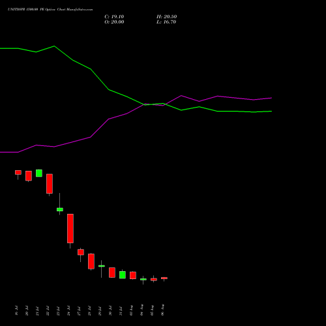Viewport: 326px width, 326px height.
Task: Click the green candle above 21 Jul
Action: pos(39,173)
